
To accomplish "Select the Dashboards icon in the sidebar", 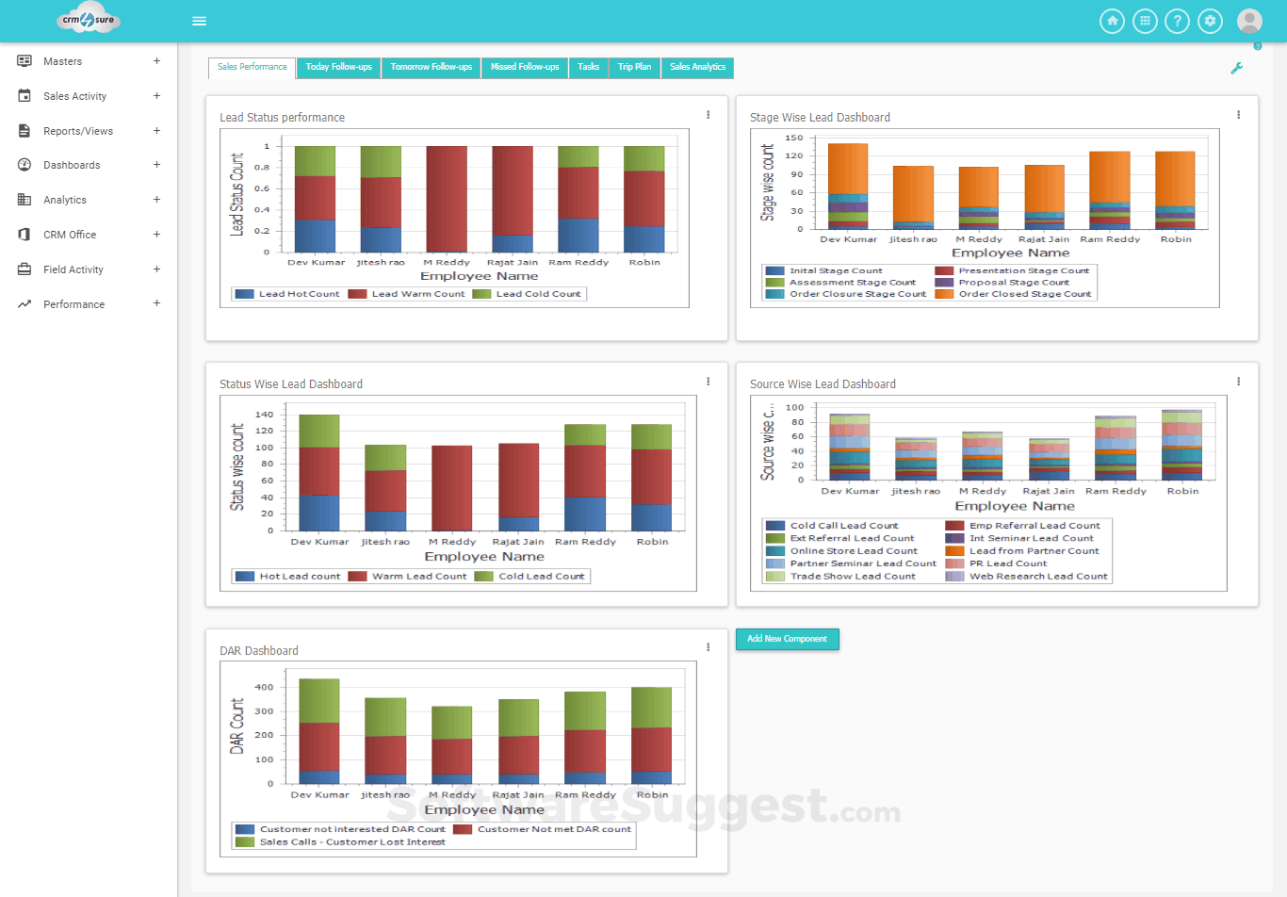I will point(22,165).
